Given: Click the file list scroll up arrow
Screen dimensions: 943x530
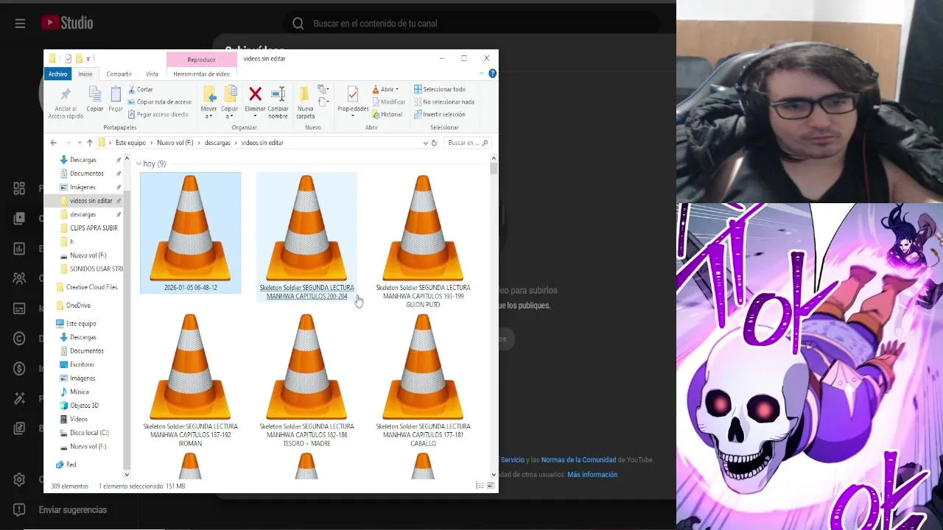Looking at the screenshot, I should [494, 158].
